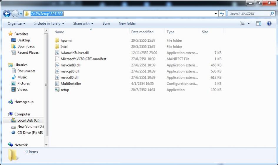Select the msvcr80.dll file icon
Viewport: 278px width, 165px height.
(x=57, y=77)
